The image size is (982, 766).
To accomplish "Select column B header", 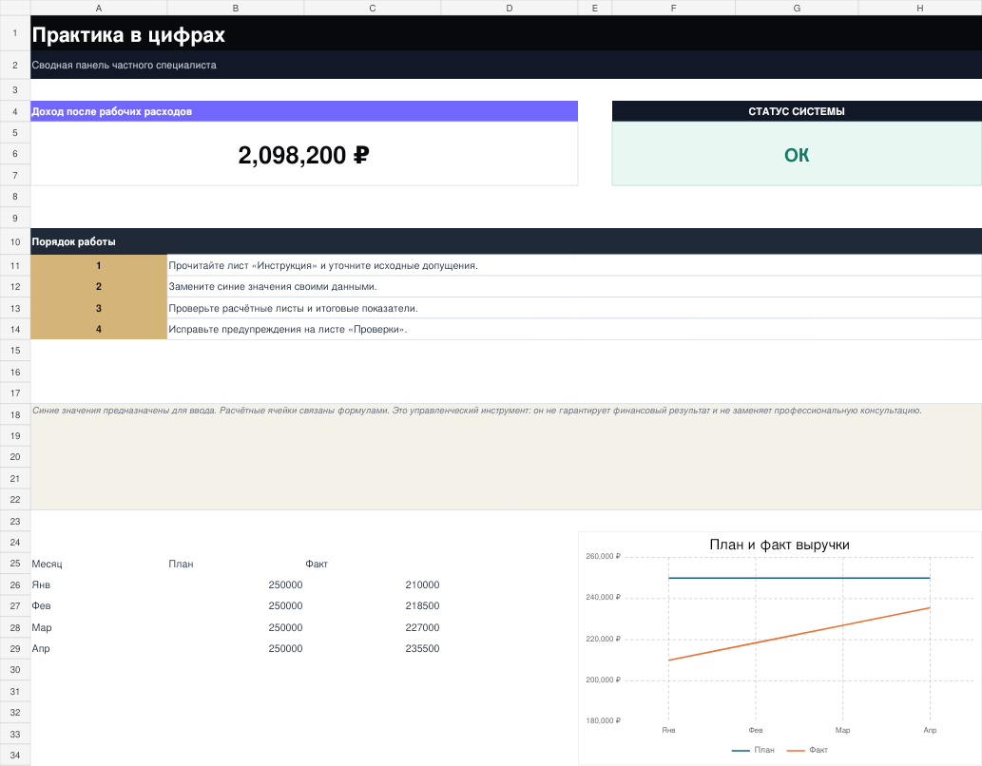I will [x=236, y=8].
